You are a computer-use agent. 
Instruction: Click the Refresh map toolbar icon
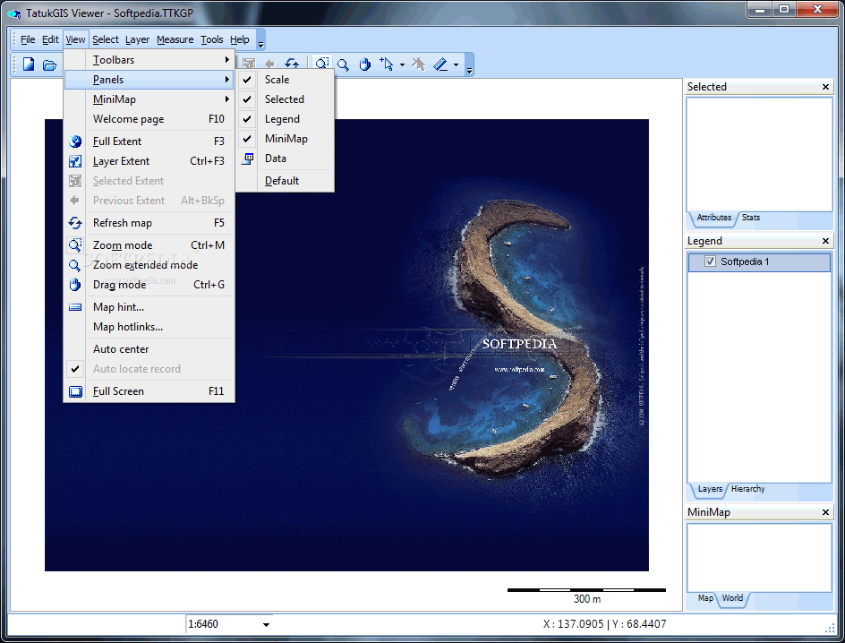click(x=292, y=64)
